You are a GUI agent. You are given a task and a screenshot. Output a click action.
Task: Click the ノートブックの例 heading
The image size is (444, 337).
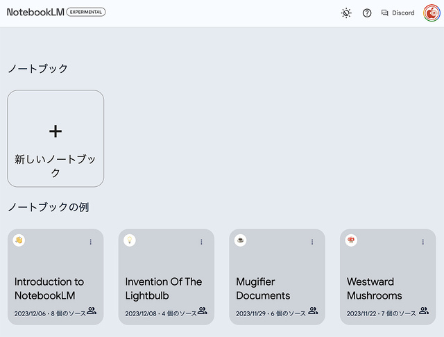[49, 207]
